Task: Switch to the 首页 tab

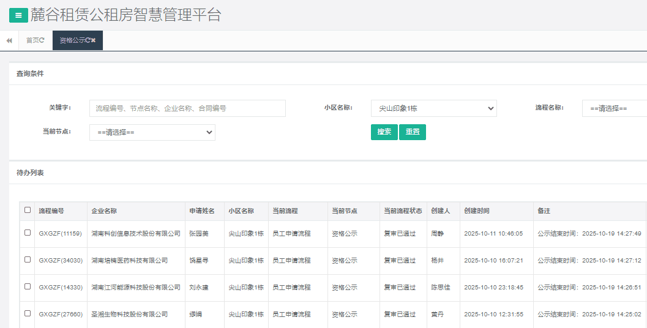Action: (x=32, y=40)
